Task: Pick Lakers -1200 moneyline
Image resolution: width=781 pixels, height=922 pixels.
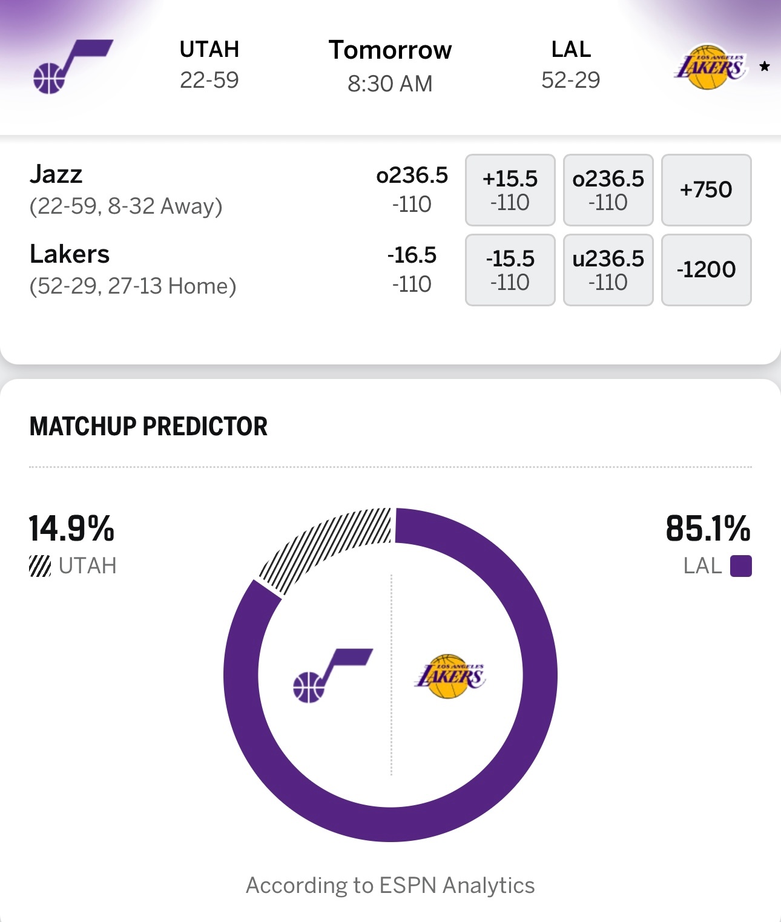Action: coord(706,270)
